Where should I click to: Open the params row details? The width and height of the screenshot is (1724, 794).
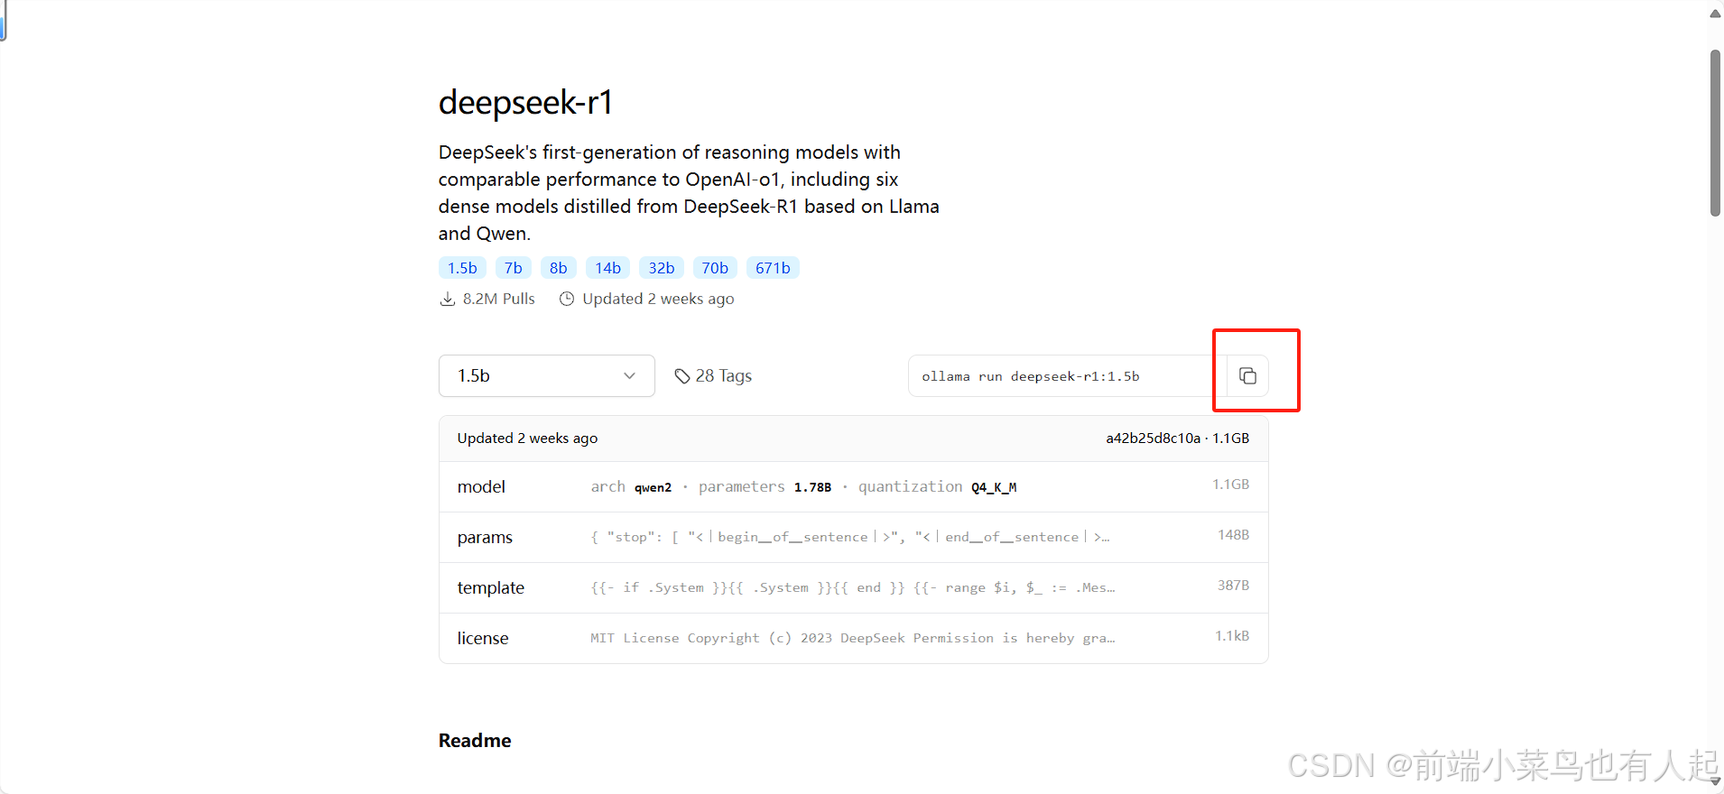853,537
